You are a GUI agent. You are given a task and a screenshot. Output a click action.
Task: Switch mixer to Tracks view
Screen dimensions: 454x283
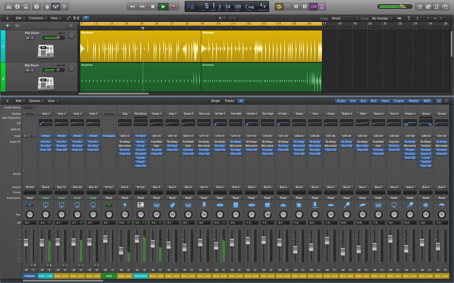coord(229,101)
